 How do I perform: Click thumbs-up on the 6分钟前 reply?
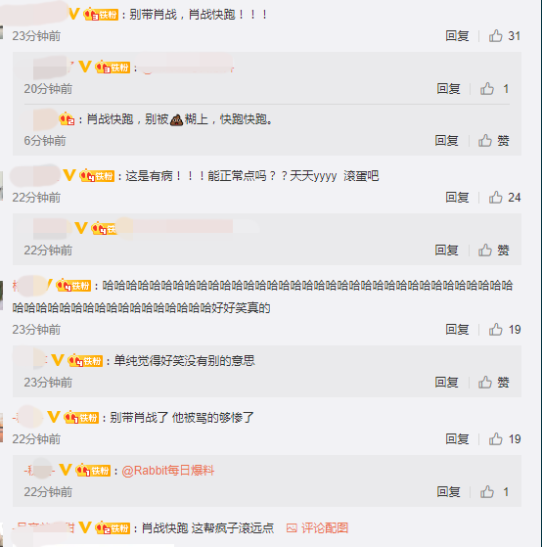tap(485, 141)
